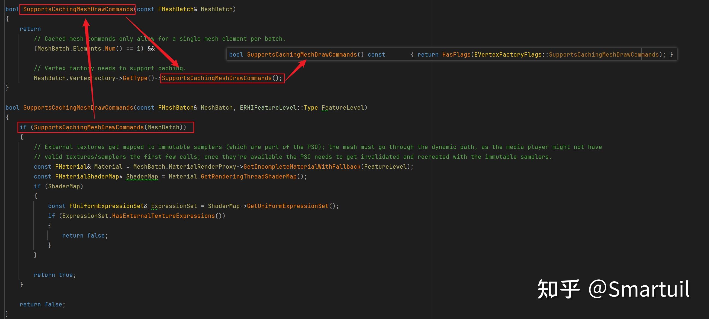The width and height of the screenshot is (709, 319).
Task: Click the 'return true;' statement
Action: pos(54,275)
